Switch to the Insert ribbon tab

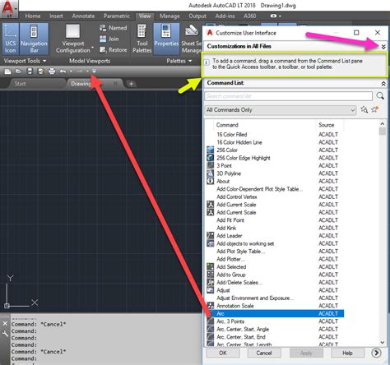coord(56,16)
